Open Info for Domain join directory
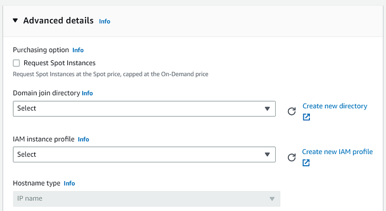The height and width of the screenshot is (211, 386). [87, 93]
